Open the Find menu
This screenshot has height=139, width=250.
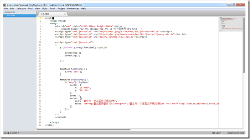coord(30,8)
